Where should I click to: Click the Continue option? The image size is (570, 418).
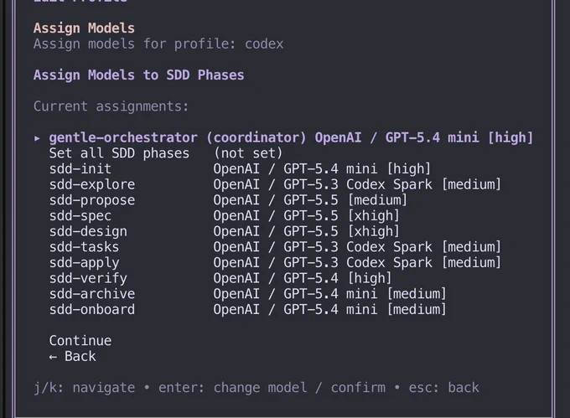(80, 341)
